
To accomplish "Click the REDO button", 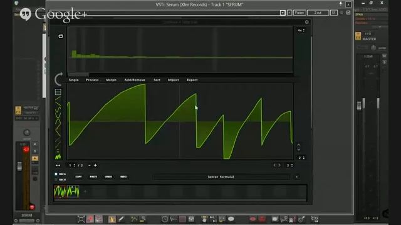I will coord(123,176).
